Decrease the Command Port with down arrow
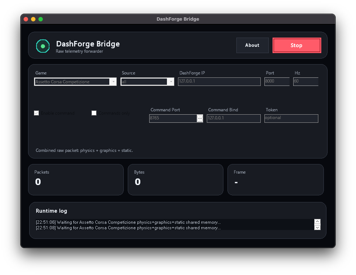This screenshot has width=356, height=275. click(x=200, y=120)
